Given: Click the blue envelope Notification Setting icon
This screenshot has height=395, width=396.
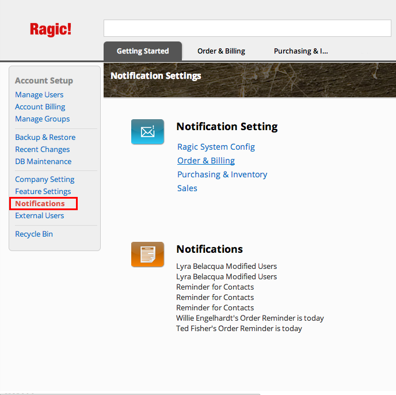Looking at the screenshot, I should tap(147, 132).
